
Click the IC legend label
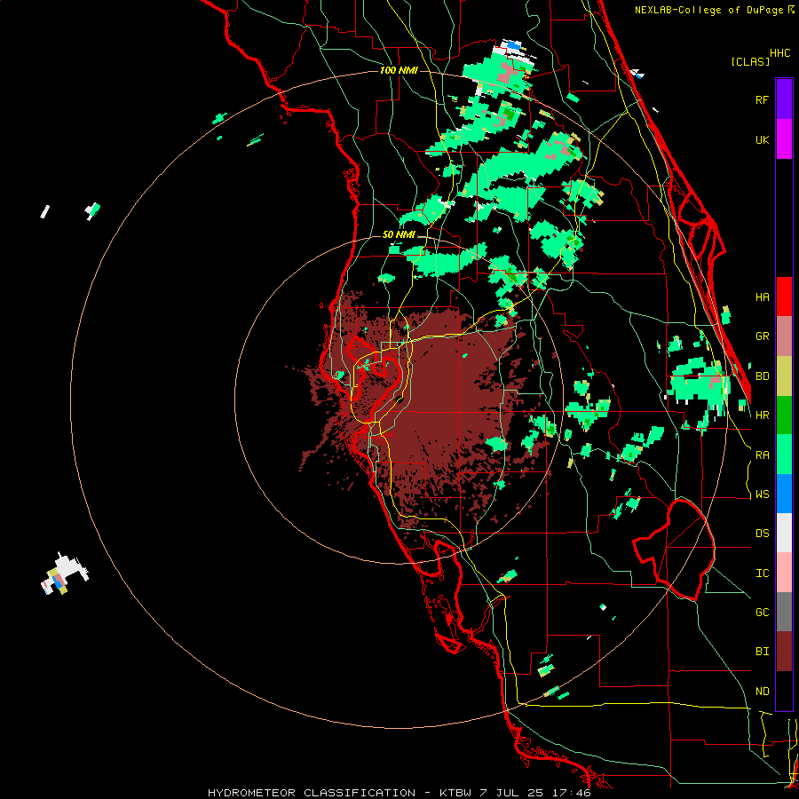pyautogui.click(x=762, y=574)
